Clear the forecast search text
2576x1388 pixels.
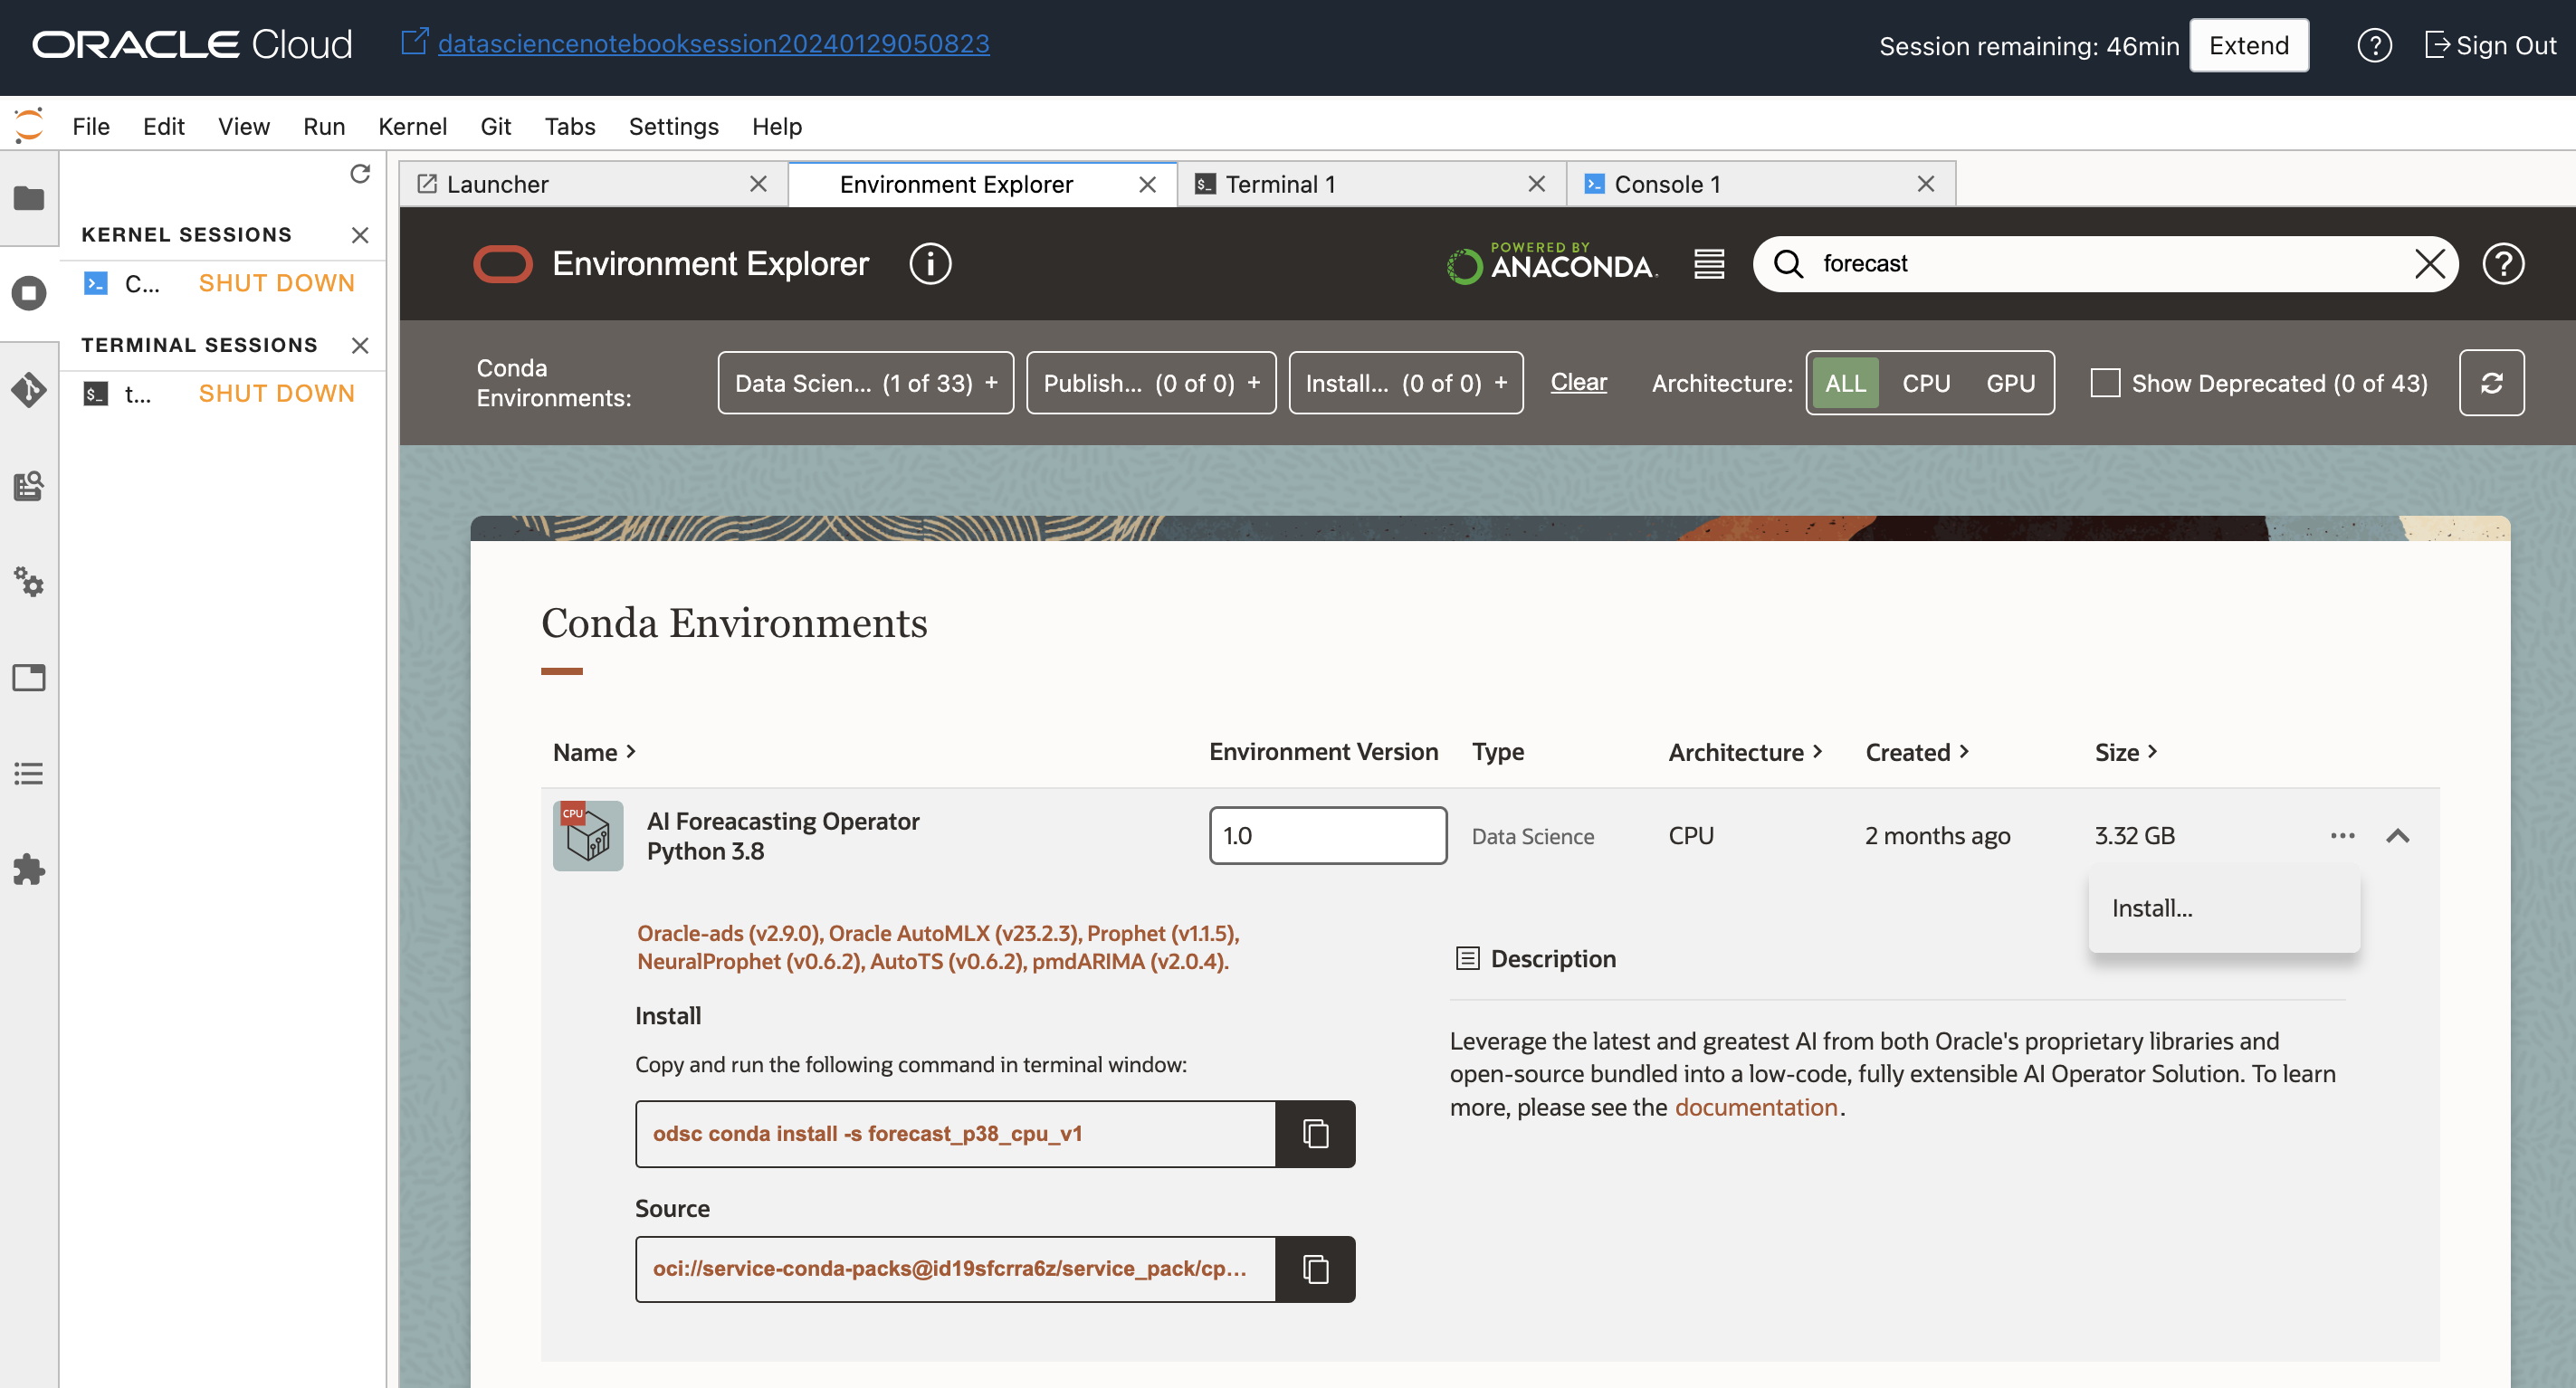tap(2429, 264)
